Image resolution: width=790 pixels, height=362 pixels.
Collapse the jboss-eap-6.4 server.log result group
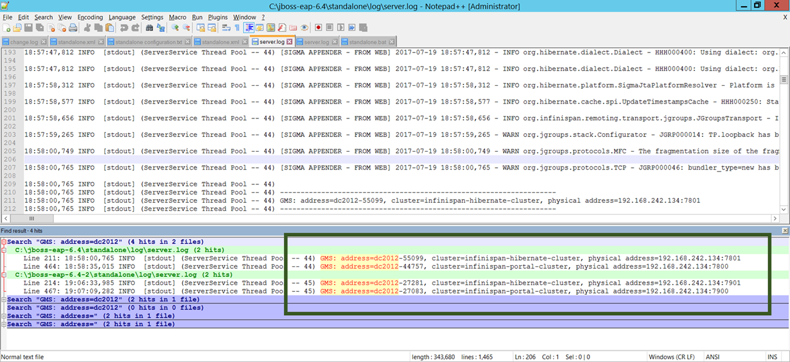click(4, 250)
